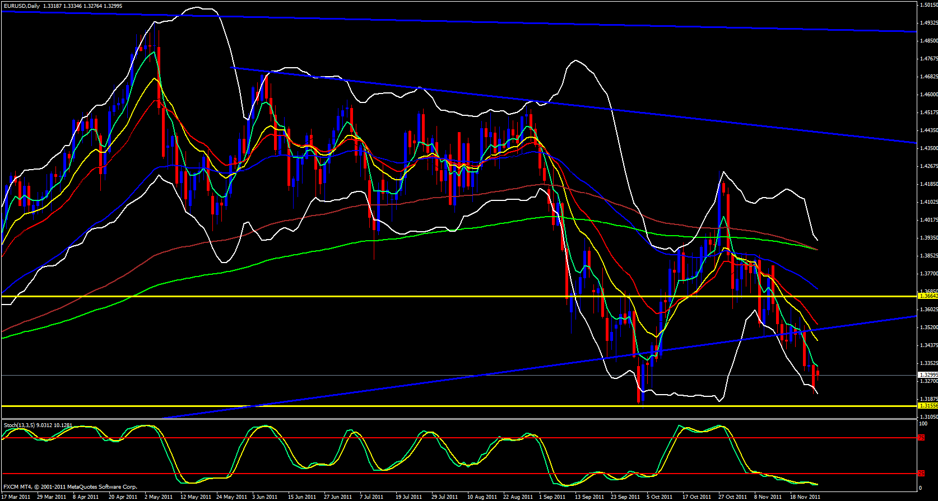
Task: Click the 24 May 2011 date label
Action: tap(231, 497)
